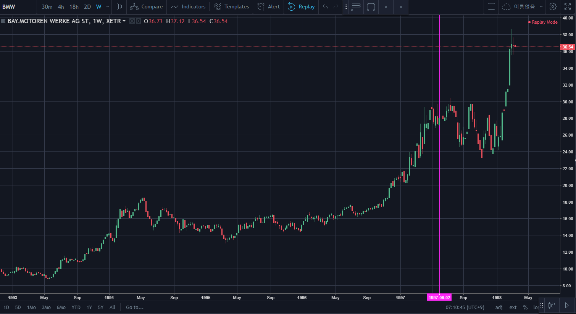This screenshot has height=314, width=576.
Task: Set date range to 6Mo
Action: coord(61,307)
